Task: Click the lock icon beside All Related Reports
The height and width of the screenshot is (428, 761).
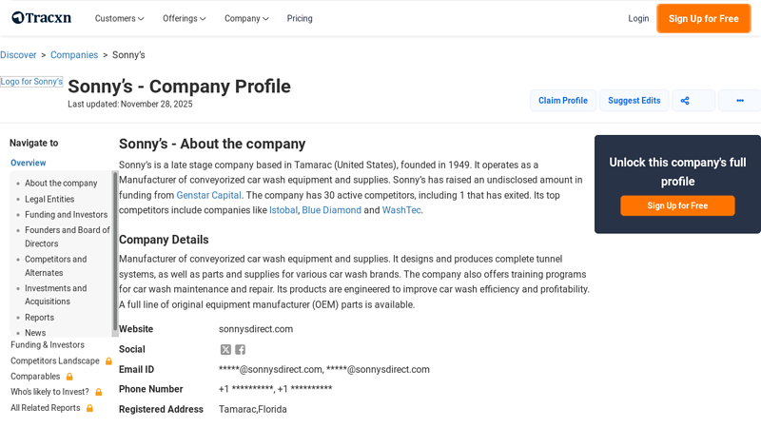Action: click(x=89, y=408)
